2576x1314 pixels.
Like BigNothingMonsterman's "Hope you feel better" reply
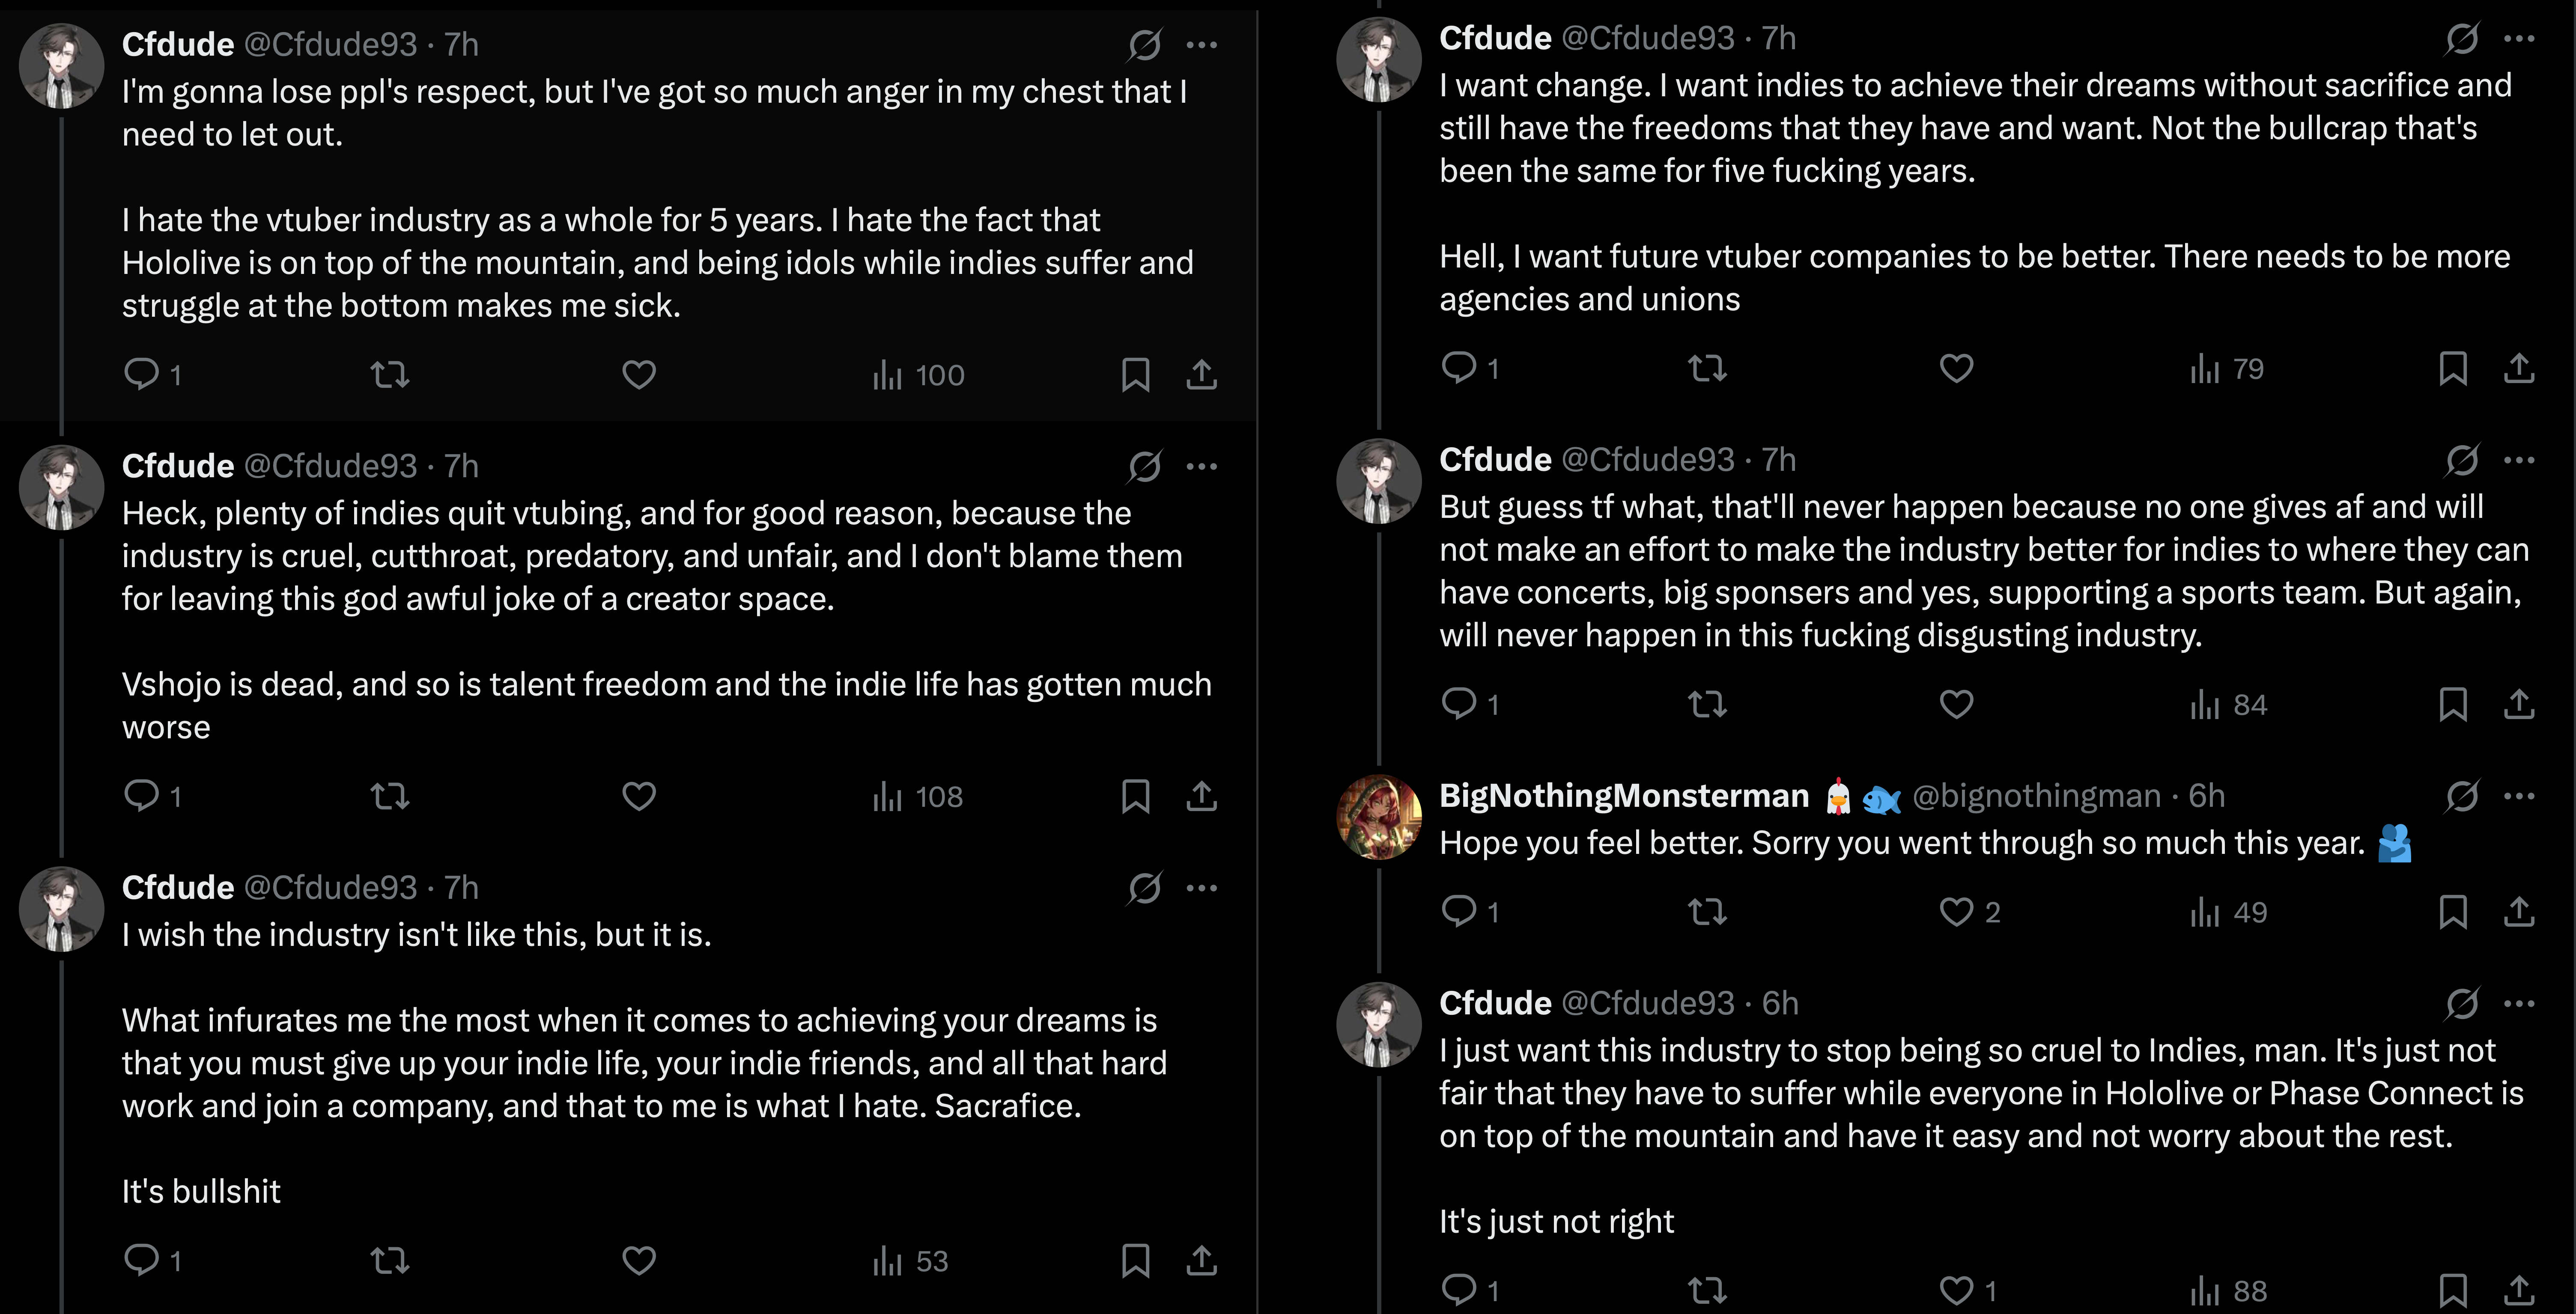1957,911
